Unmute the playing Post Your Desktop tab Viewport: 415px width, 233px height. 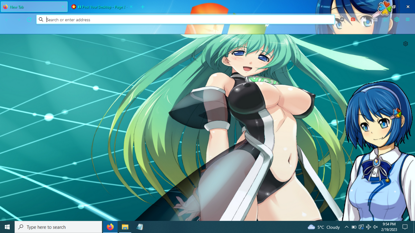tap(79, 7)
